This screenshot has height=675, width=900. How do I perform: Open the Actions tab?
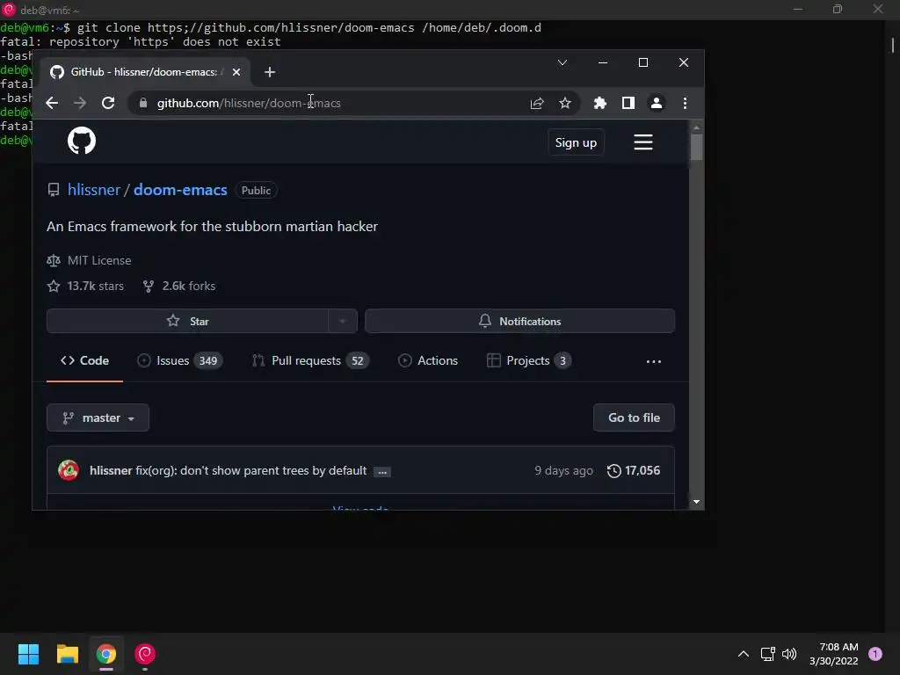tap(428, 361)
